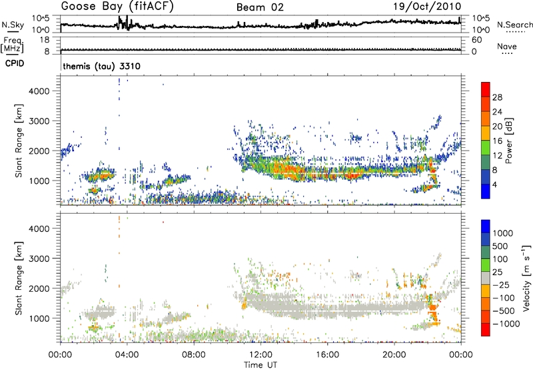Click the '12:00' time tick label

pos(261,355)
